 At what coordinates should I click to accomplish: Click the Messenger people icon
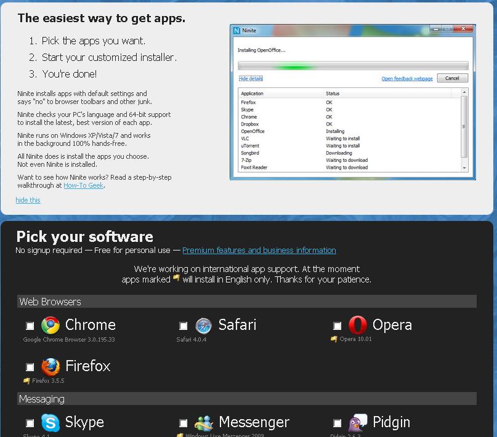tap(204, 423)
